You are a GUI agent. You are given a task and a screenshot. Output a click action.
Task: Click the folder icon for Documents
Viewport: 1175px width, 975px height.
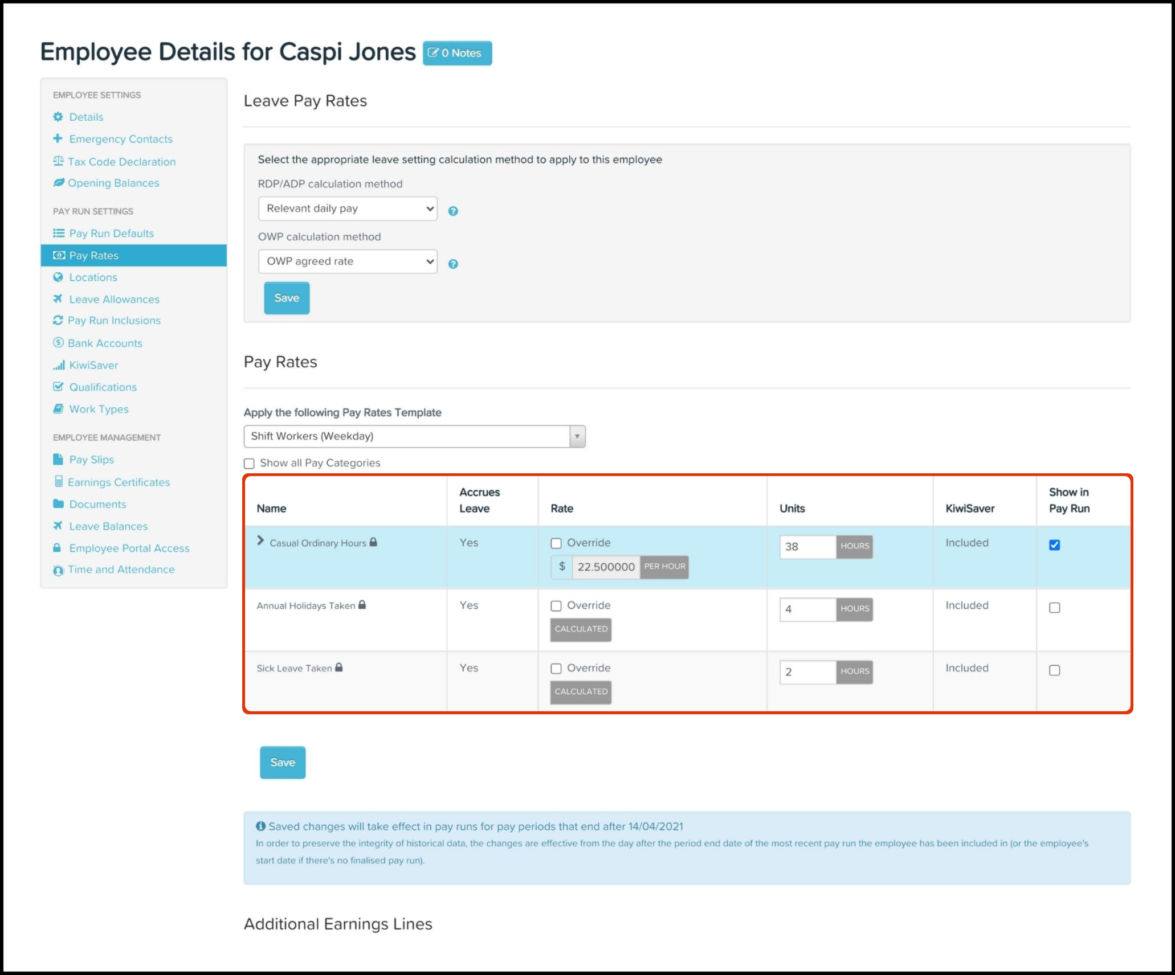click(58, 504)
